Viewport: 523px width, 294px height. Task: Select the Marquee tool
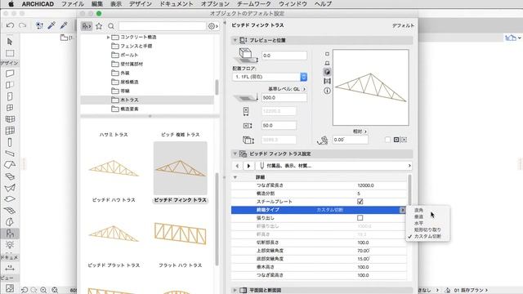click(10, 53)
